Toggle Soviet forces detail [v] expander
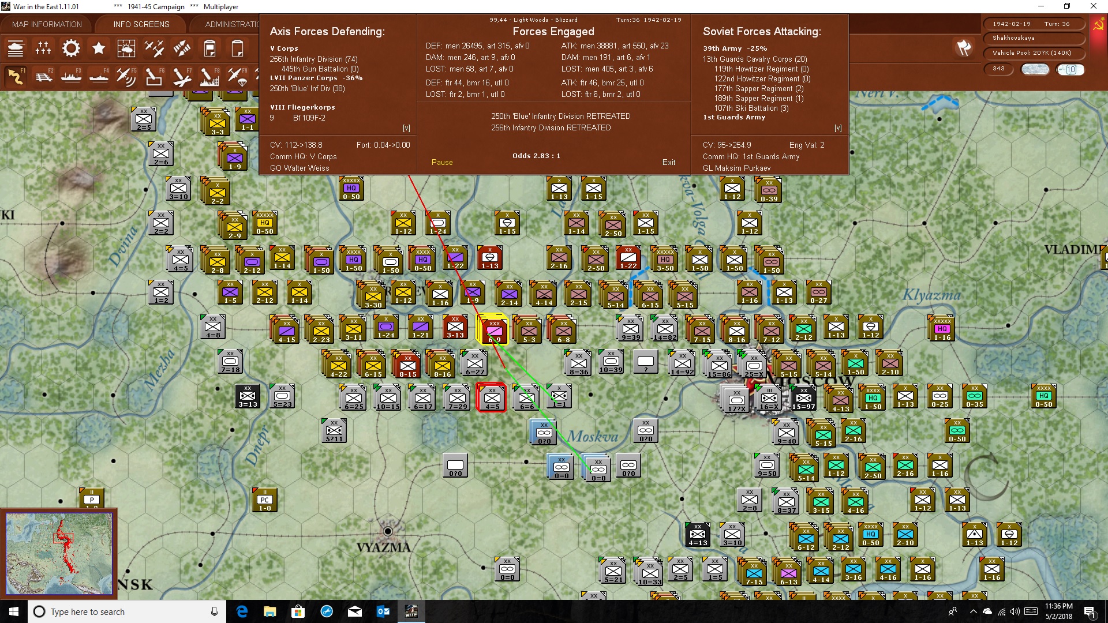 click(838, 128)
